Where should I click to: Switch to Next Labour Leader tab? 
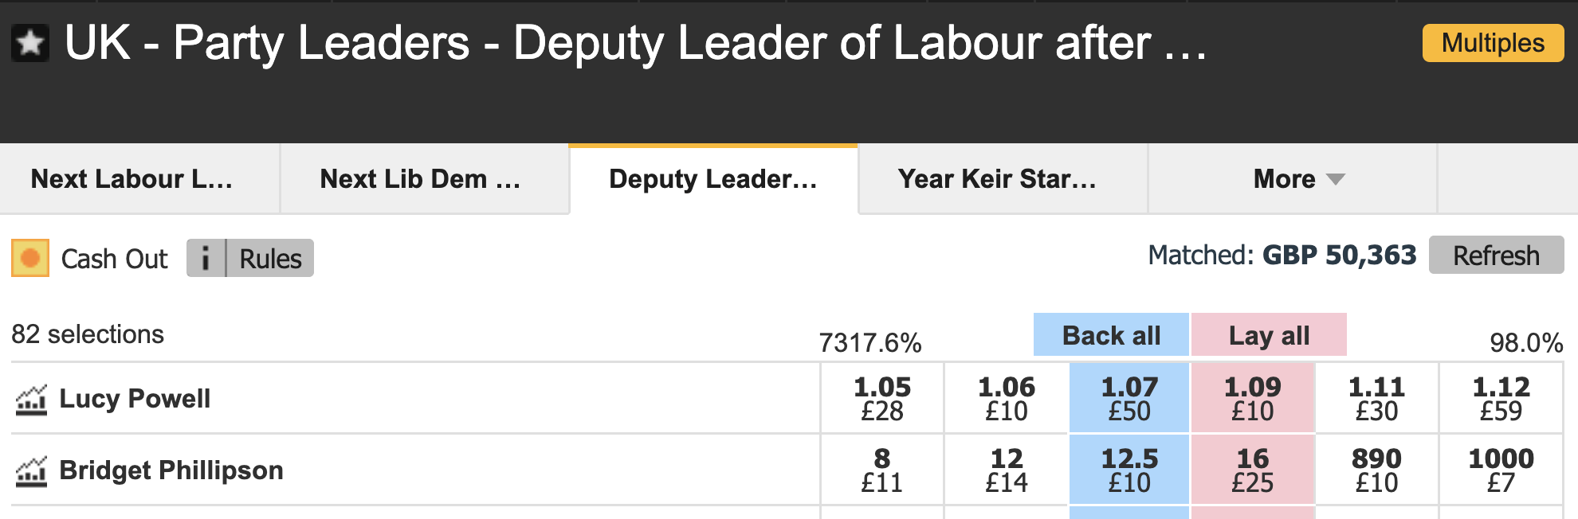[132, 179]
